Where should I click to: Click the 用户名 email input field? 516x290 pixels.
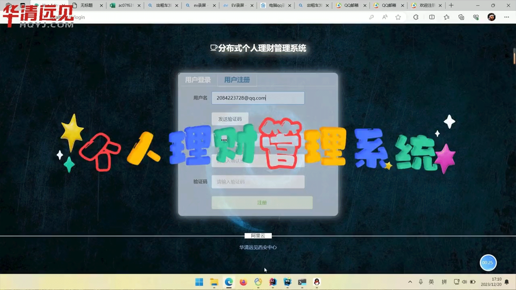(x=258, y=98)
